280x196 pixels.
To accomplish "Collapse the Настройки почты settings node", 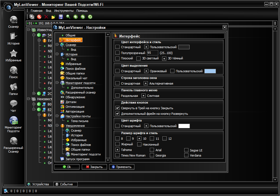I will pos(57,116).
